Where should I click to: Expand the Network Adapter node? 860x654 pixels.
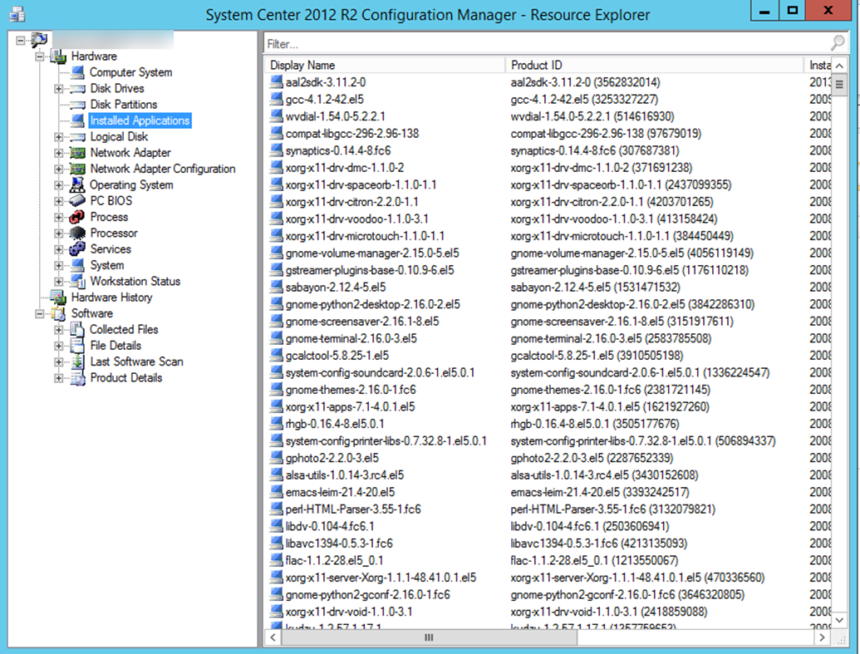tap(59, 153)
